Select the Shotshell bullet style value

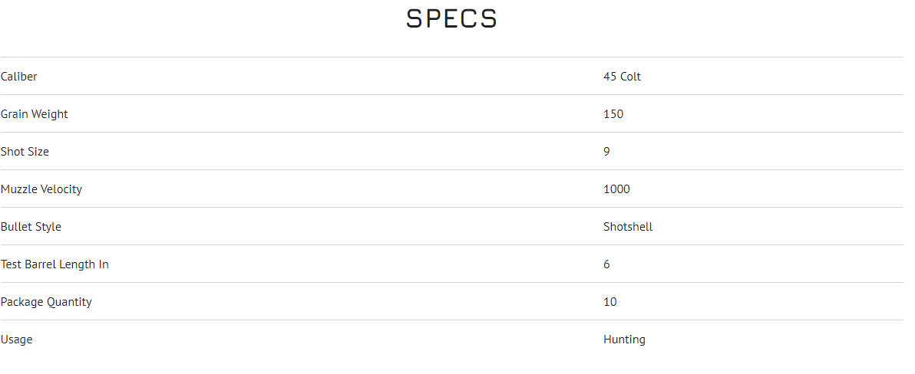point(628,227)
